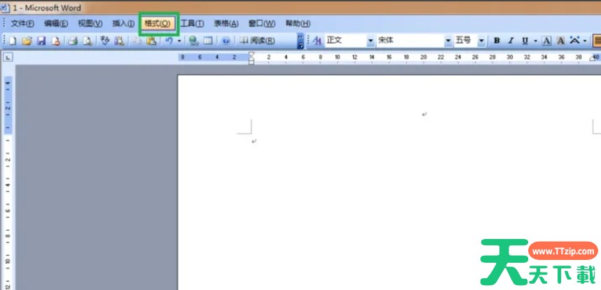
Task: Click the Open folder icon
Action: pos(27,41)
